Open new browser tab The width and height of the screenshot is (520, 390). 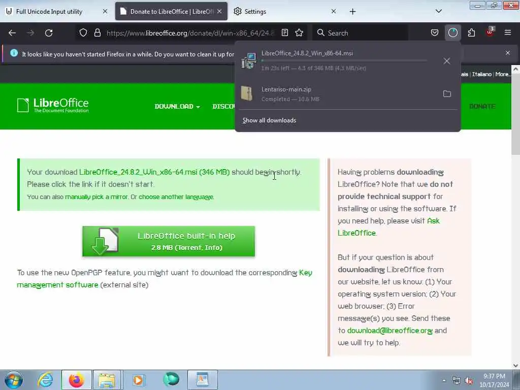pos(352,12)
